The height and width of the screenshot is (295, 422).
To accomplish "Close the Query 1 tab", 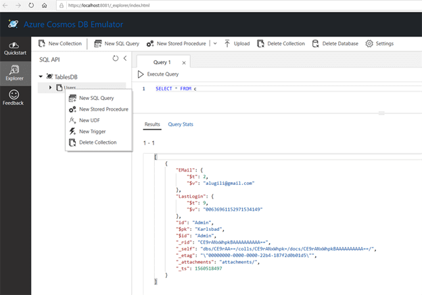I will (184, 63).
